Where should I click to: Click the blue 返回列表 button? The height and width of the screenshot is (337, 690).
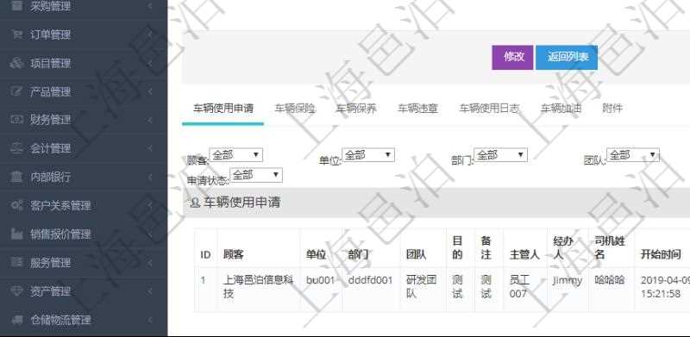(567, 57)
